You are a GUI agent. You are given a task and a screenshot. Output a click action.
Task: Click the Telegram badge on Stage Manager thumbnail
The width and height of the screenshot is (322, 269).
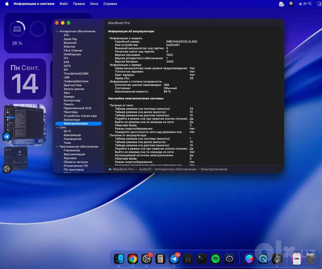[x=7, y=137]
